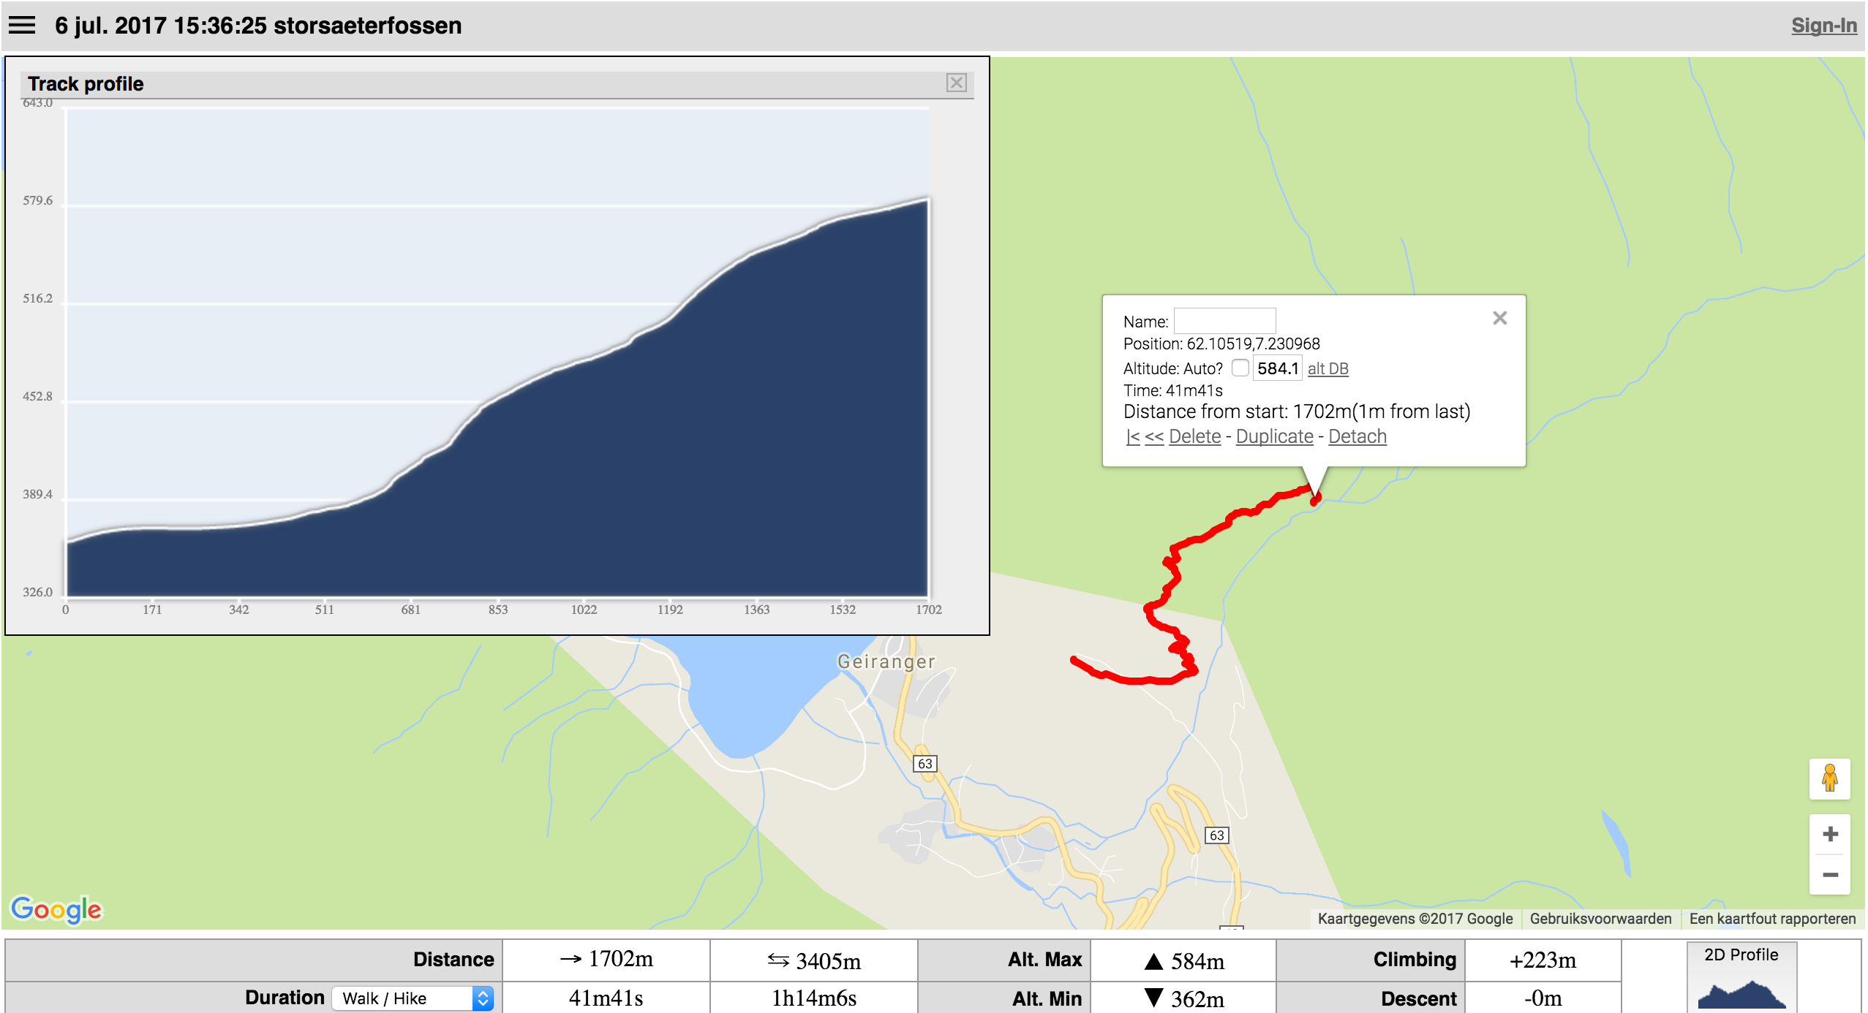The height and width of the screenshot is (1013, 1868).
Task: Go to previous point with << link
Action: [1153, 436]
